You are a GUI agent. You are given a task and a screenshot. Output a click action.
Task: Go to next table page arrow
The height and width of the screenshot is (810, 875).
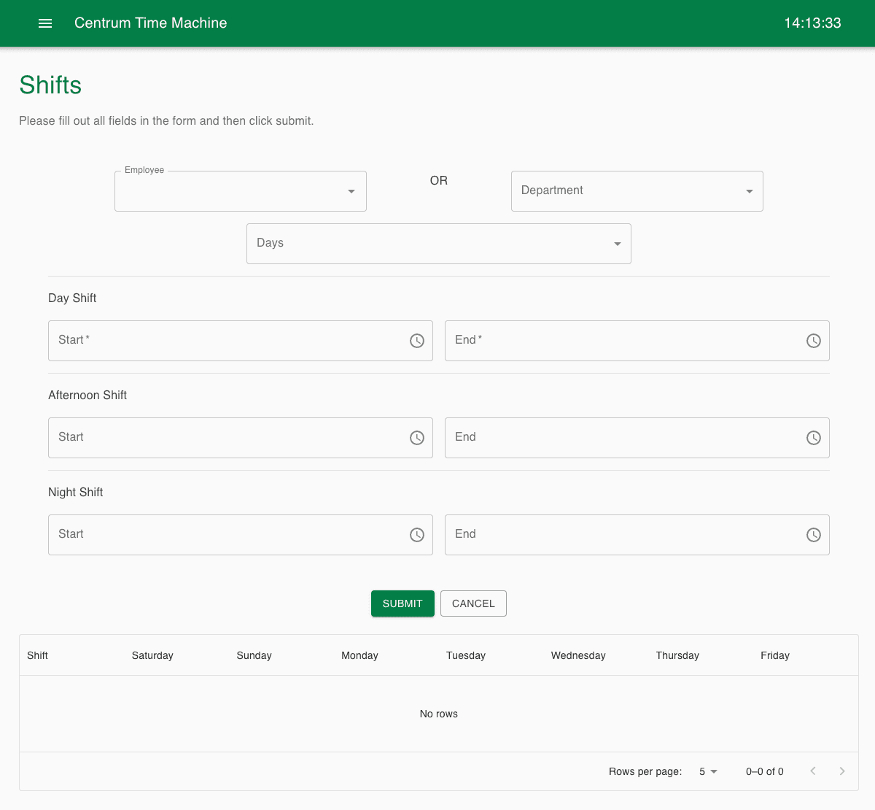pos(842,771)
